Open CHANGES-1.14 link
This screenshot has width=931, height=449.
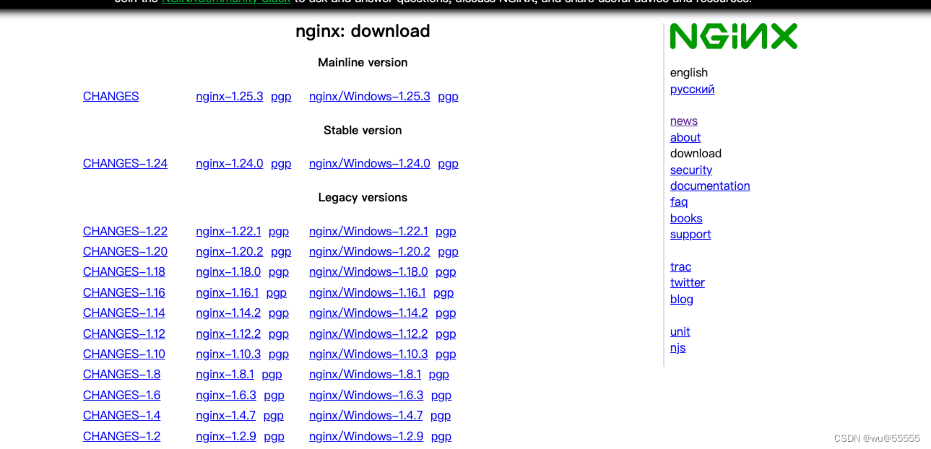[124, 313]
